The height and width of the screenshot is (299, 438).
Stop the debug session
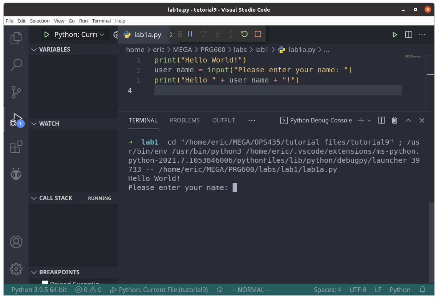[x=257, y=34]
